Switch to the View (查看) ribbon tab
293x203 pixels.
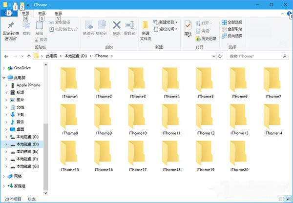click(58, 14)
